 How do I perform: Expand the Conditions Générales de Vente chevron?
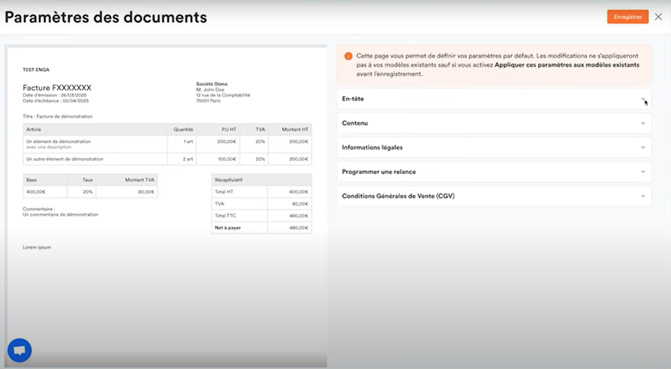point(643,196)
